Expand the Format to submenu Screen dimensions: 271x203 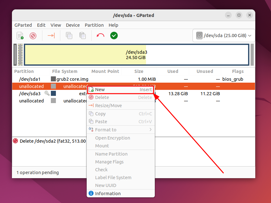click(121, 130)
